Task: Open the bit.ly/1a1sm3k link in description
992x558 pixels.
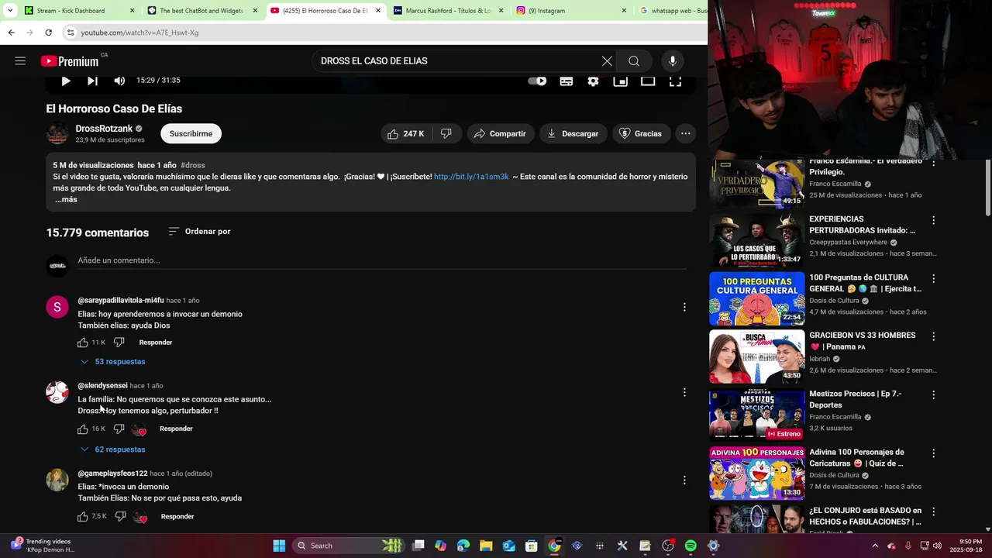Action: tap(471, 177)
